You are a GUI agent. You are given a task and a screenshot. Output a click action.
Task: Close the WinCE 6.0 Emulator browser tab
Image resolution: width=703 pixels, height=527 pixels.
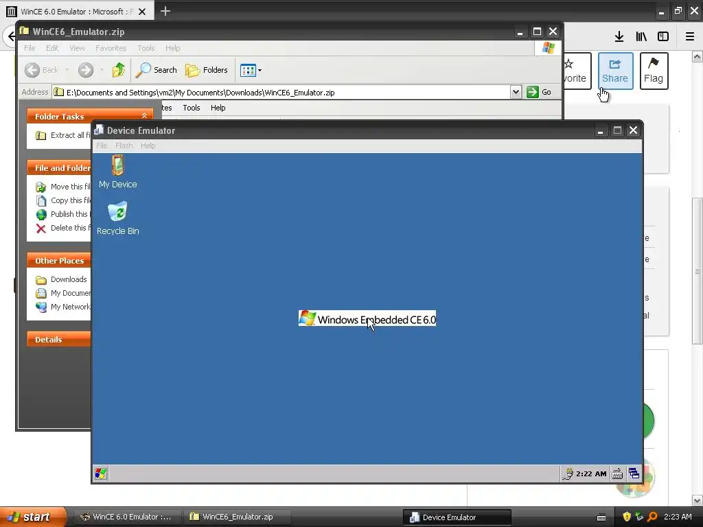(142, 12)
